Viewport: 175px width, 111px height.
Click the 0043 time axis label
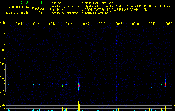click(52, 24)
